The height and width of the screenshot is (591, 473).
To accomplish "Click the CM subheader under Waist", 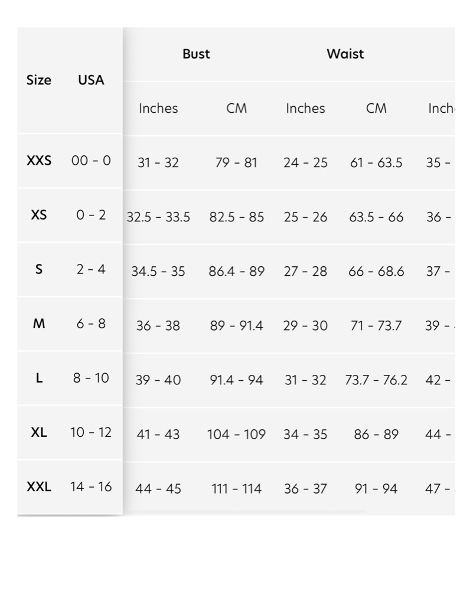I will coord(376,108).
